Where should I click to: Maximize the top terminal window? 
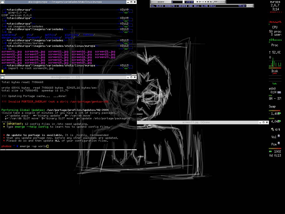pos(131,2)
